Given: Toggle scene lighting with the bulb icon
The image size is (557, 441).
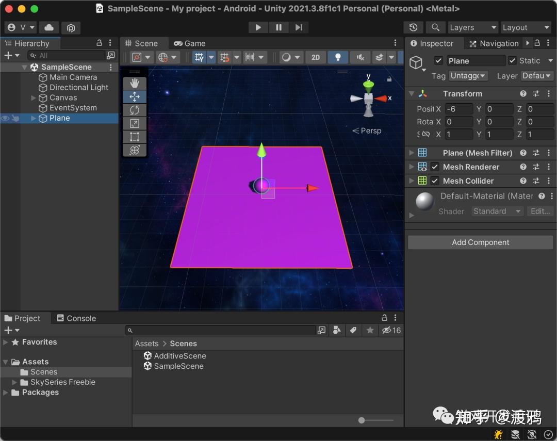Looking at the screenshot, I should click(338, 57).
